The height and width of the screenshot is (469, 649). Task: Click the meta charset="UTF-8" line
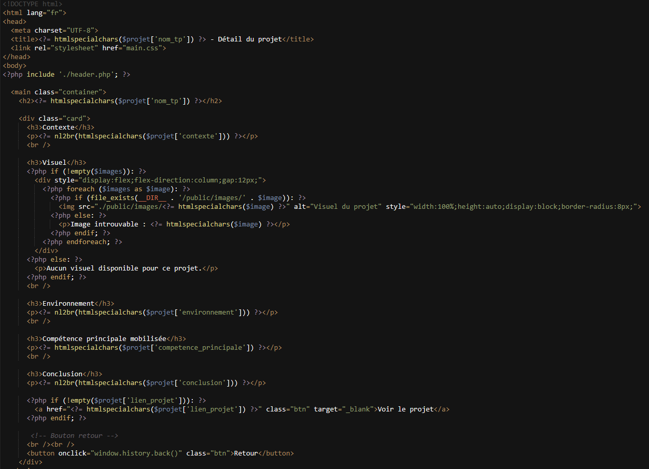(x=54, y=31)
